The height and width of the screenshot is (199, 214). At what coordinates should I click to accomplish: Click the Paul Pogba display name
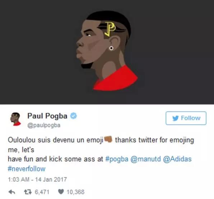coord(47,116)
